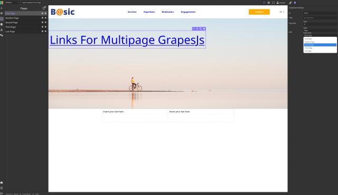
Task: Click the Title input field in settings
Action: click(320, 18)
